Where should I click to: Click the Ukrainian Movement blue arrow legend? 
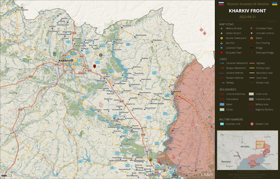pos(222,63)
